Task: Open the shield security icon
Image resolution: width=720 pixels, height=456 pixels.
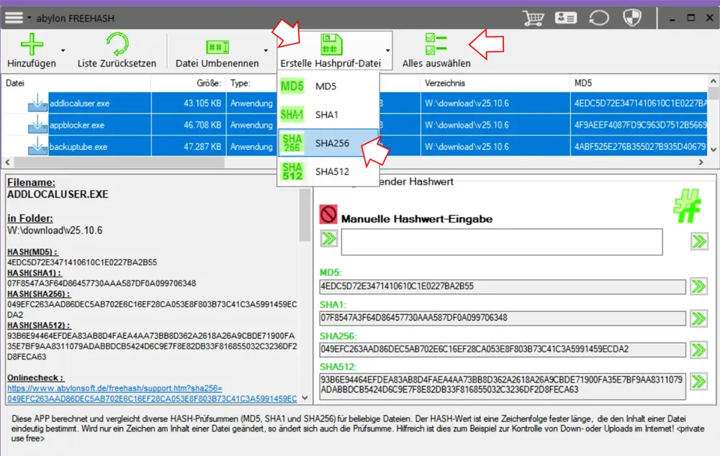Action: 632,18
